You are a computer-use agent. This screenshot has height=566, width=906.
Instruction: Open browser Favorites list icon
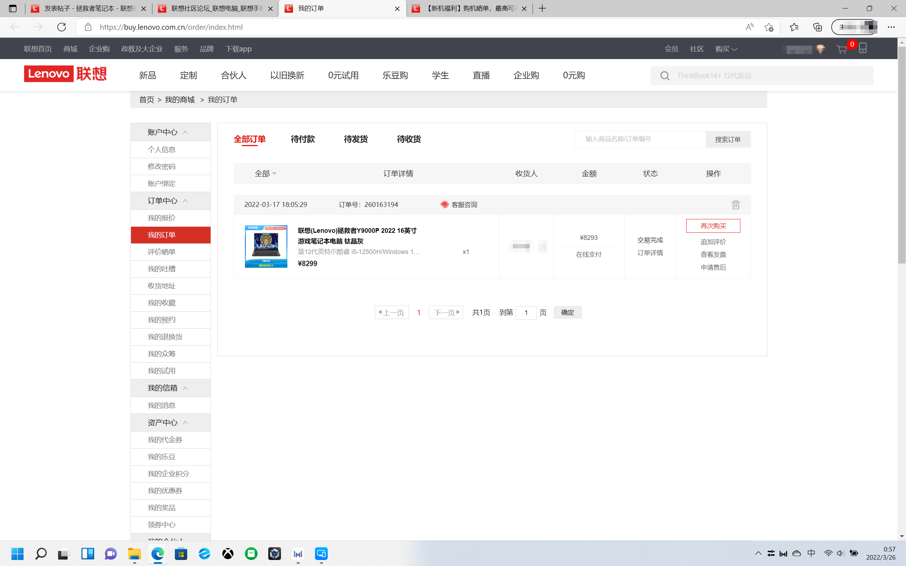point(794,27)
